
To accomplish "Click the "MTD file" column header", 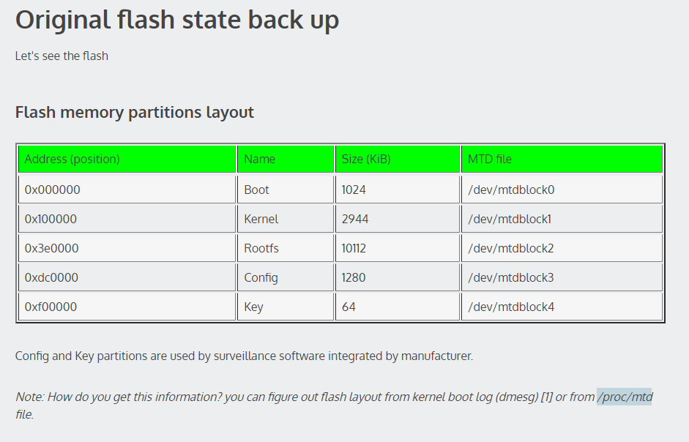I will [490, 160].
